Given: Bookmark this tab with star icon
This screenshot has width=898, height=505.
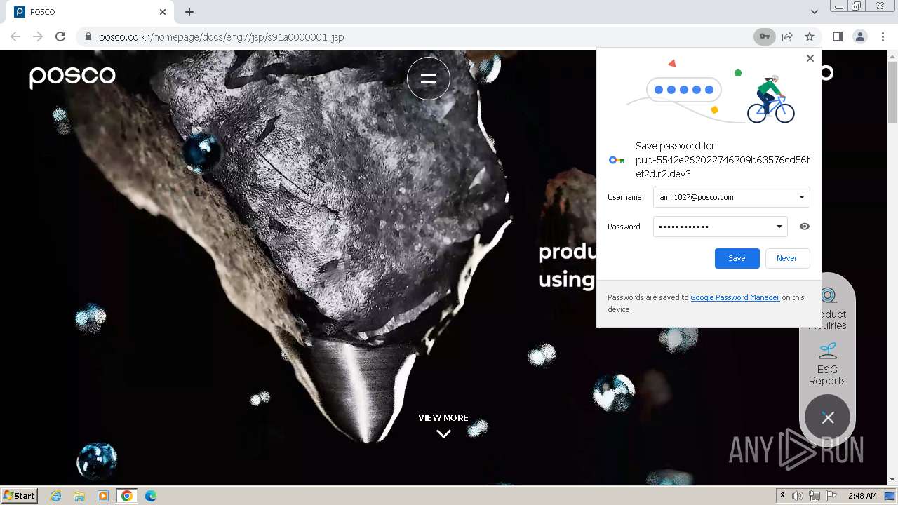Looking at the screenshot, I should pyautogui.click(x=810, y=36).
